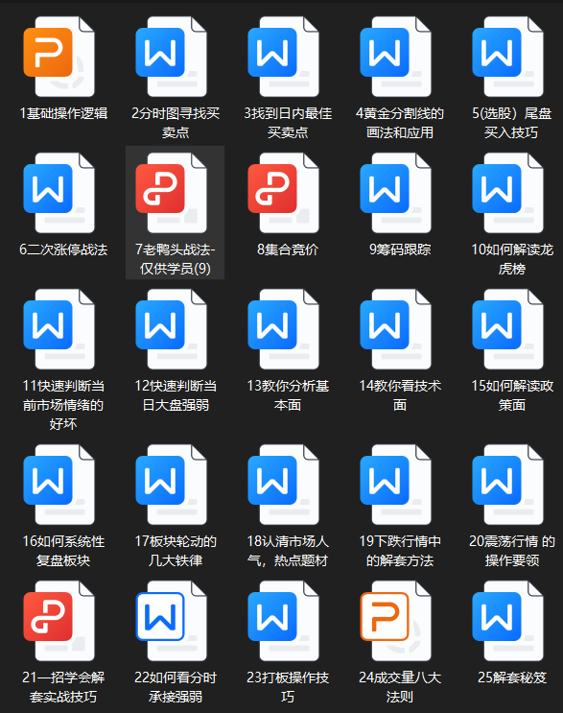Click the file name 19下跌行情中的解套方法

(x=400, y=551)
